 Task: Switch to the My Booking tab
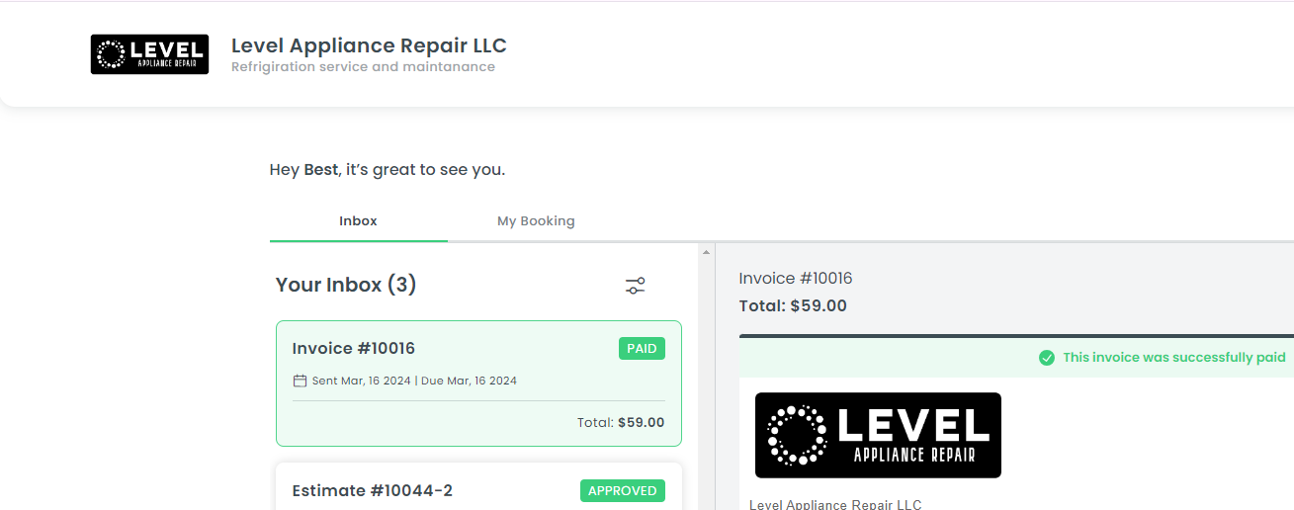click(x=536, y=221)
